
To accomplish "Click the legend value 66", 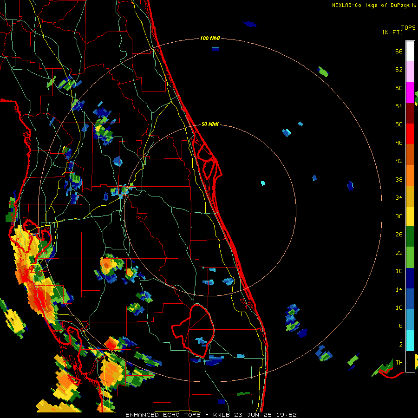I will tap(399, 51).
